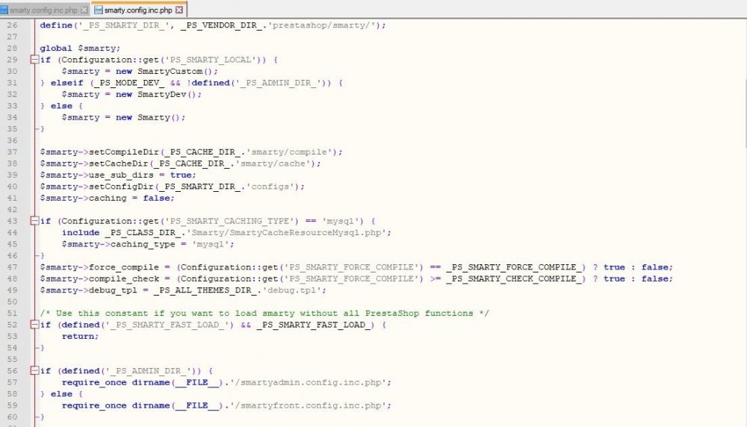Click _PS_SMARTY_CHECK_COMPILE_ constant

click(514, 278)
